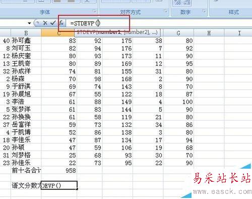Select column B header
The height and width of the screenshot is (199, 252).
(26, 33)
